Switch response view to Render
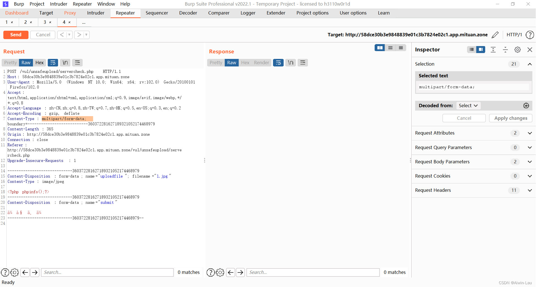The height and width of the screenshot is (287, 536). click(x=261, y=63)
